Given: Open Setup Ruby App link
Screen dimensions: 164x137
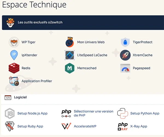Looking at the screenshot, I should (30, 126).
